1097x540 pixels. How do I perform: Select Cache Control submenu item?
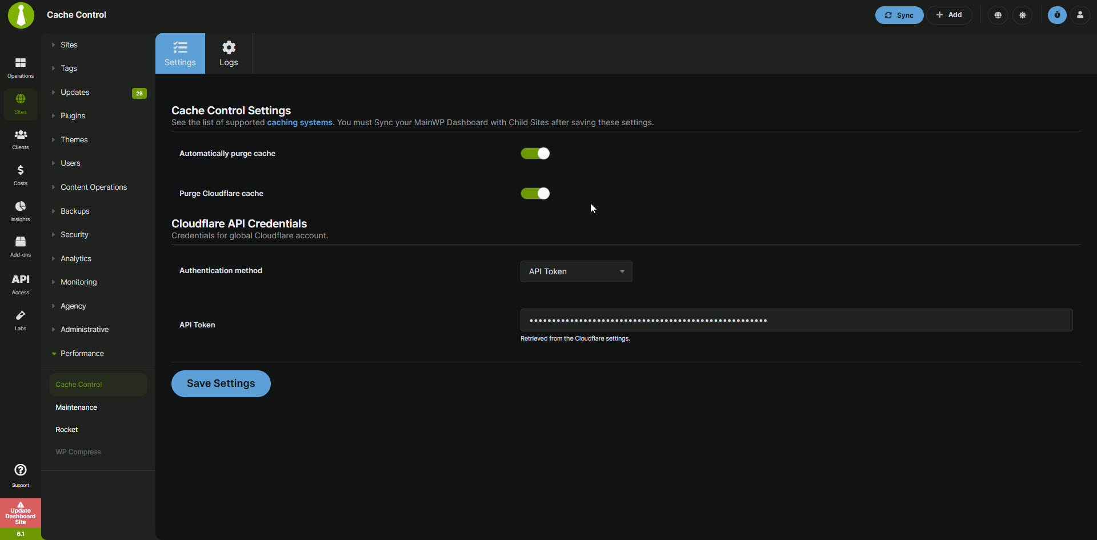pyautogui.click(x=98, y=385)
